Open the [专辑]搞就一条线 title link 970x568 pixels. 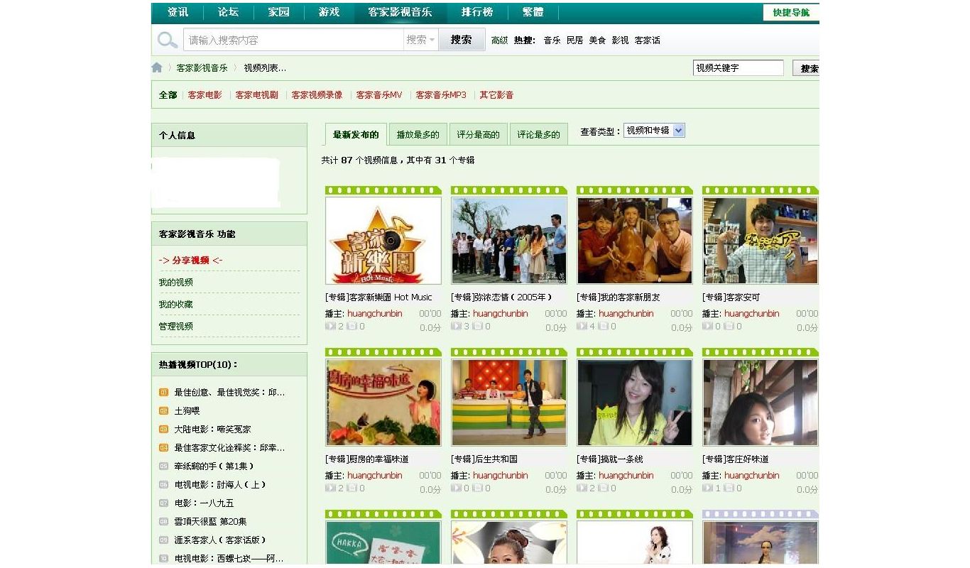tap(609, 459)
